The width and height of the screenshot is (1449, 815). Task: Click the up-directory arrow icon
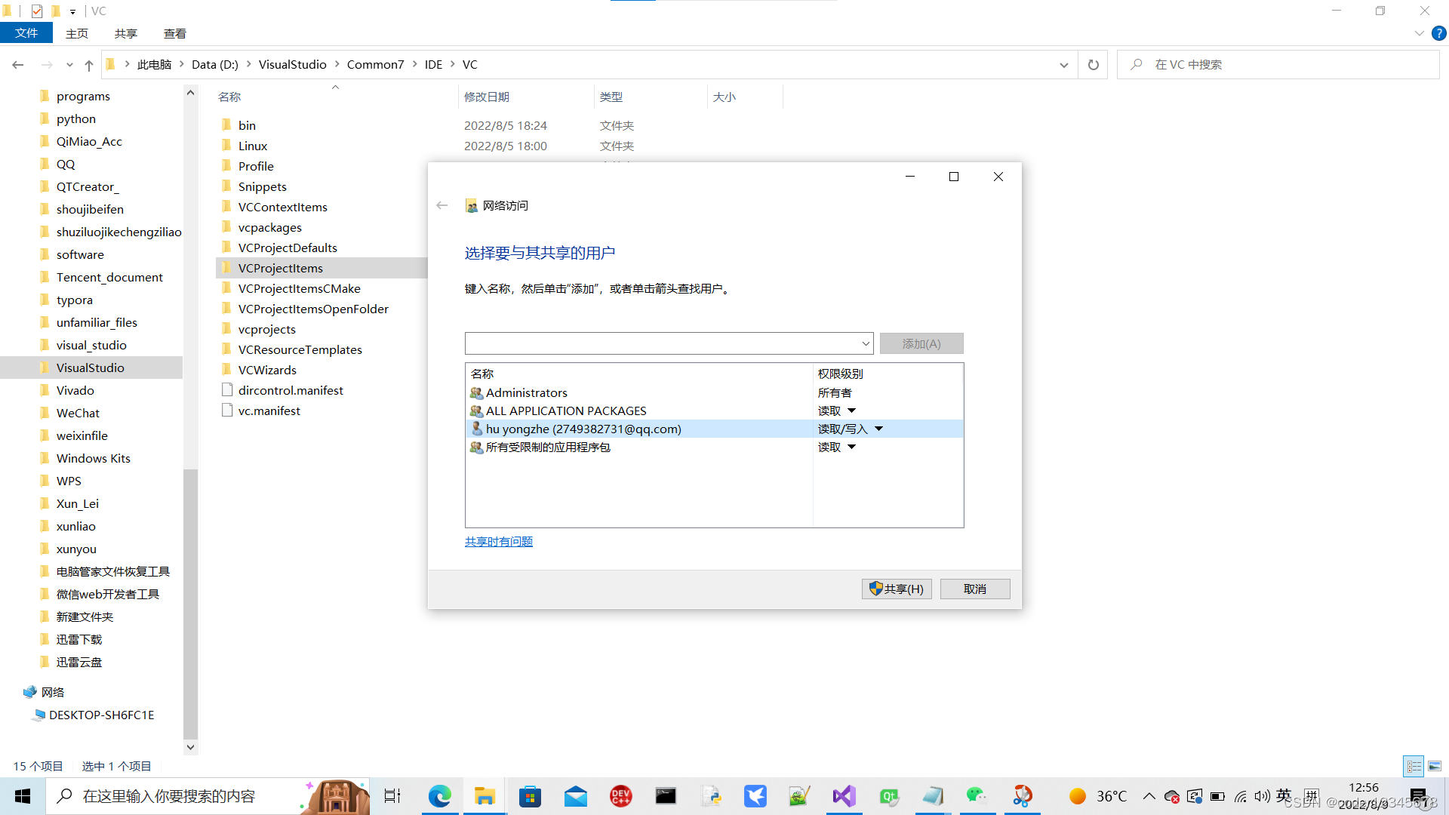pyautogui.click(x=89, y=66)
